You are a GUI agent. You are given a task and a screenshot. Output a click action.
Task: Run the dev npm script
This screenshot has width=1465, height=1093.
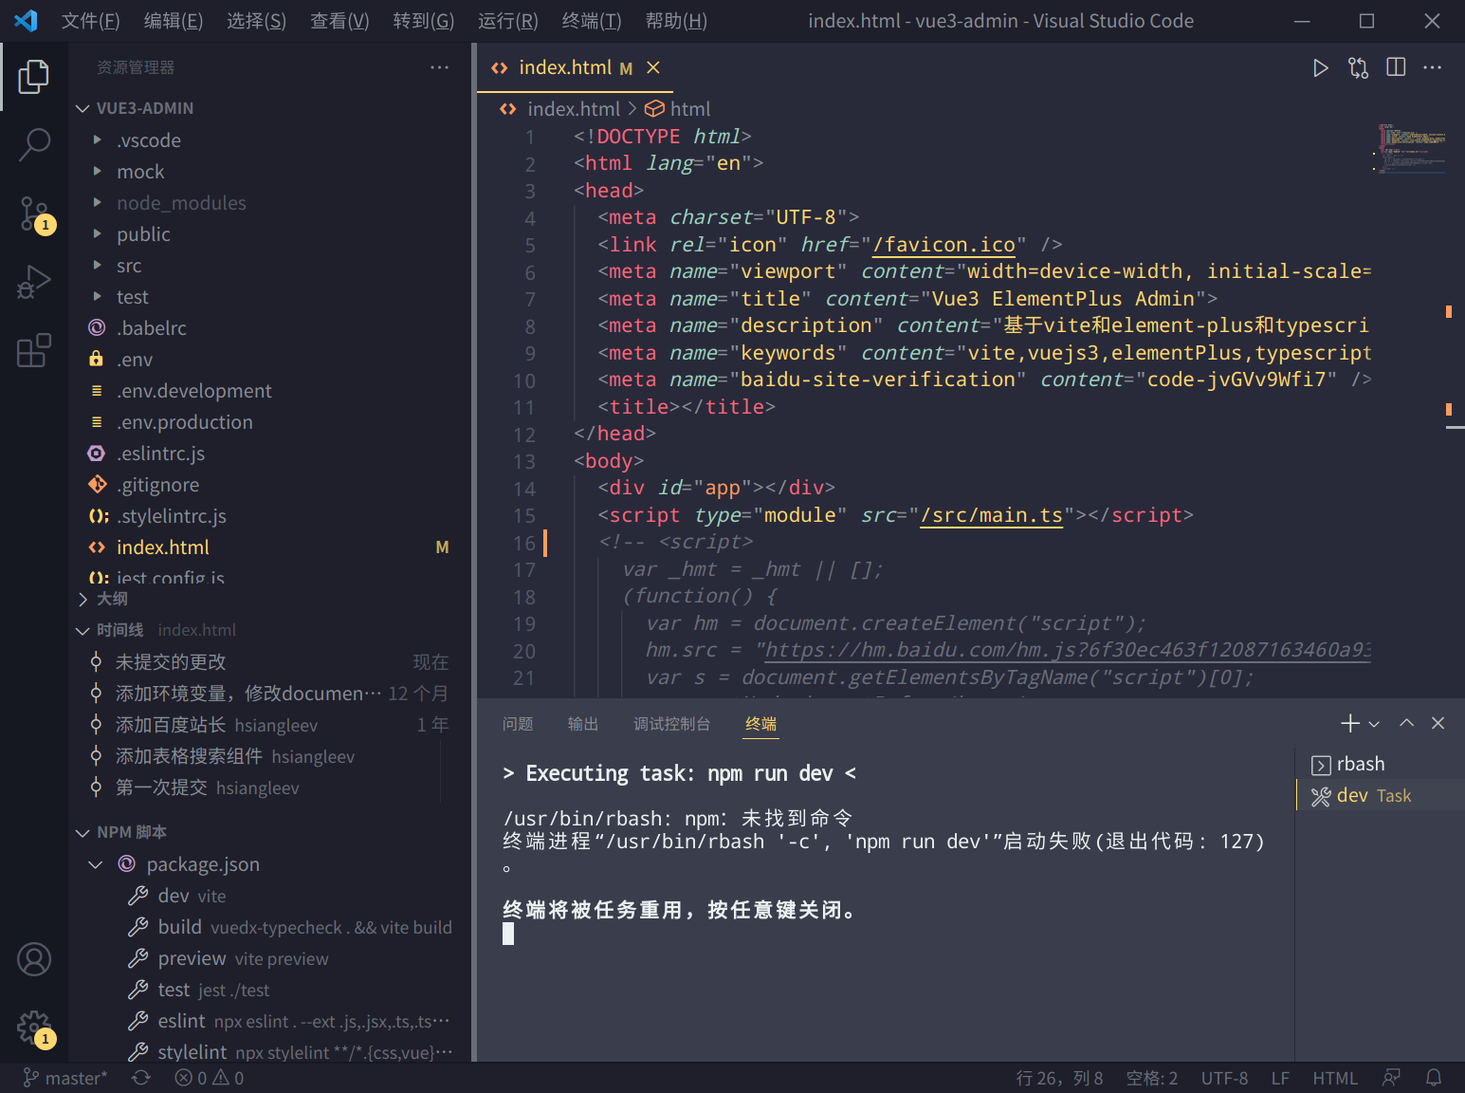pyautogui.click(x=271, y=896)
